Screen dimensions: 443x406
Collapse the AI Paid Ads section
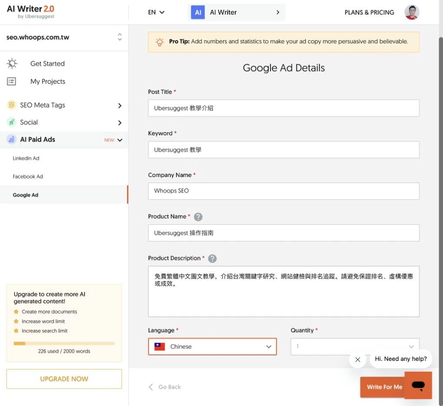coord(120,140)
